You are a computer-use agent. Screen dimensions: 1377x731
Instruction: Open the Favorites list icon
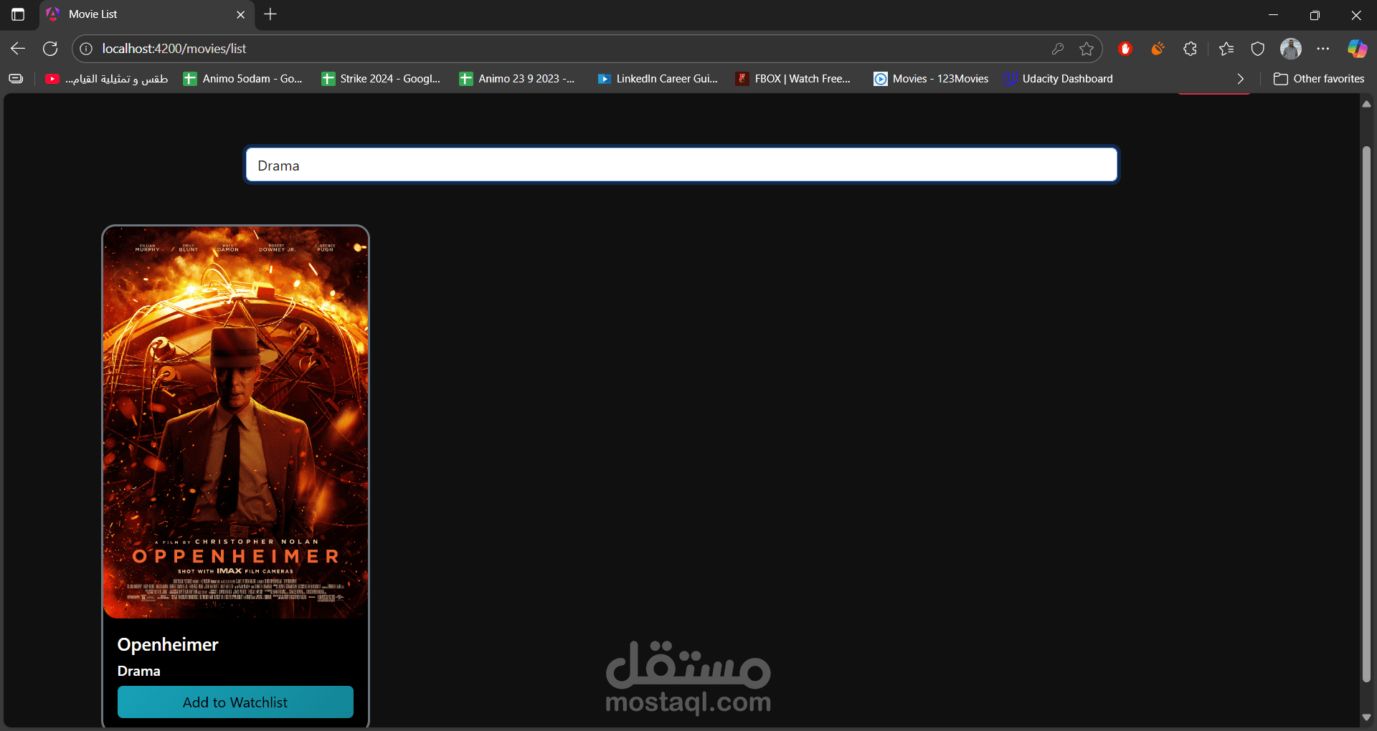point(1226,49)
